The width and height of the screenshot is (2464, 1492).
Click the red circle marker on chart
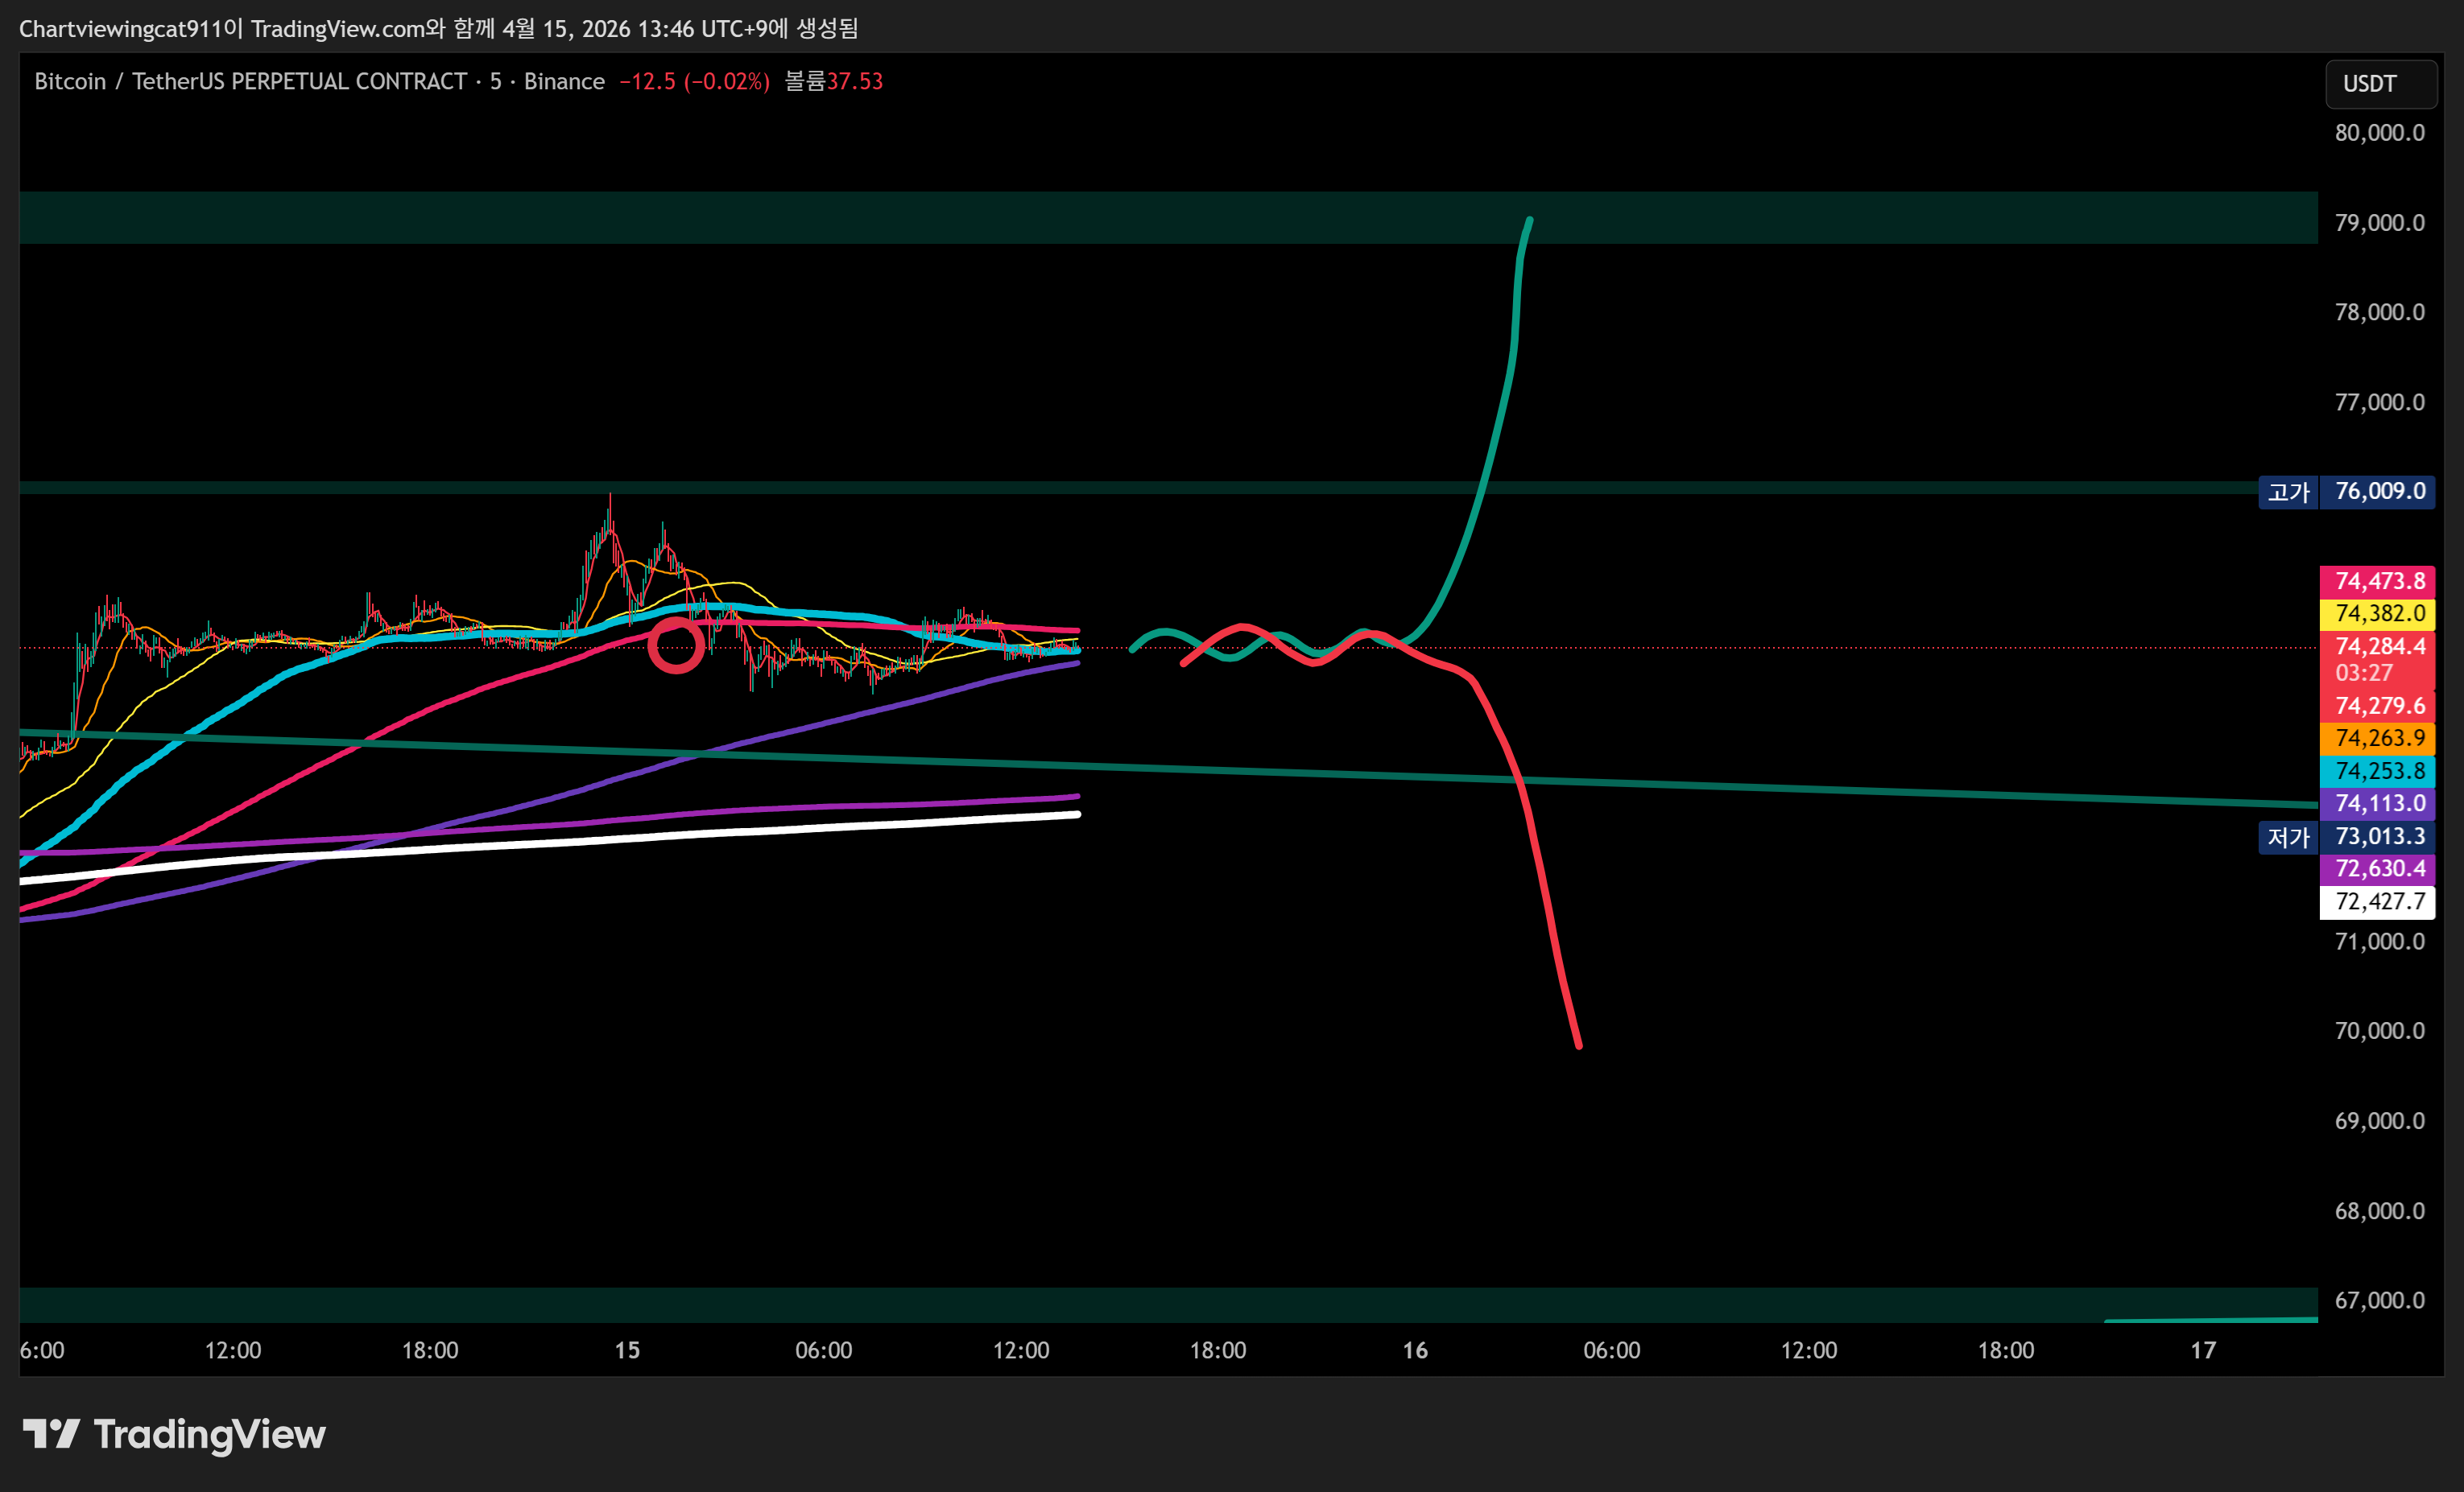(676, 645)
